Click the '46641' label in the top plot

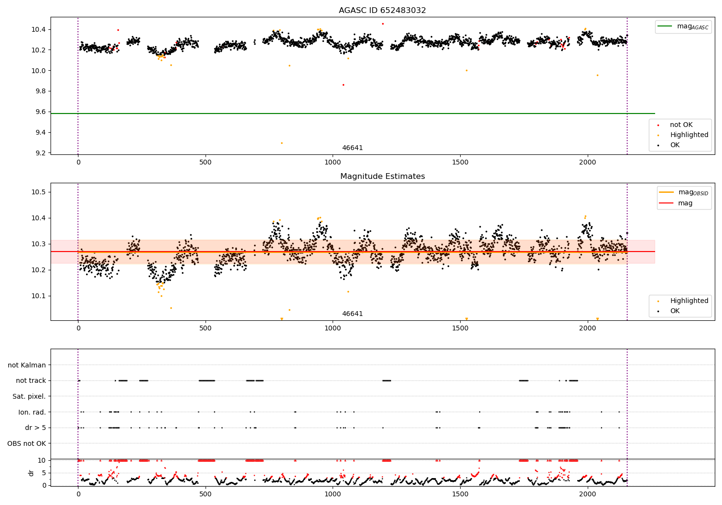[352, 148]
